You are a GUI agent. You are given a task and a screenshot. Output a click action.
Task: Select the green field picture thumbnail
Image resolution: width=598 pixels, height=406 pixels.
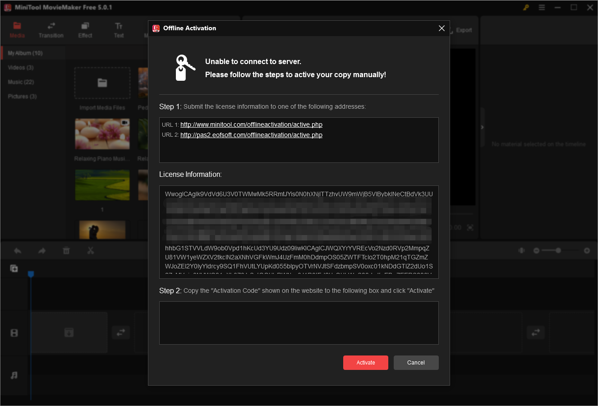click(102, 185)
